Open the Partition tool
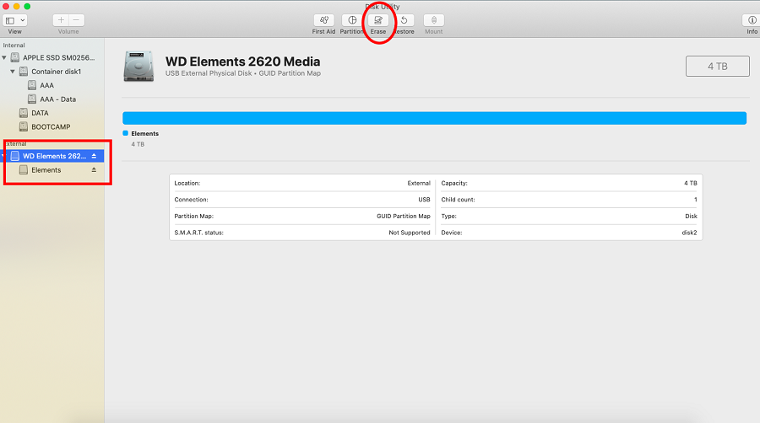 point(352,20)
